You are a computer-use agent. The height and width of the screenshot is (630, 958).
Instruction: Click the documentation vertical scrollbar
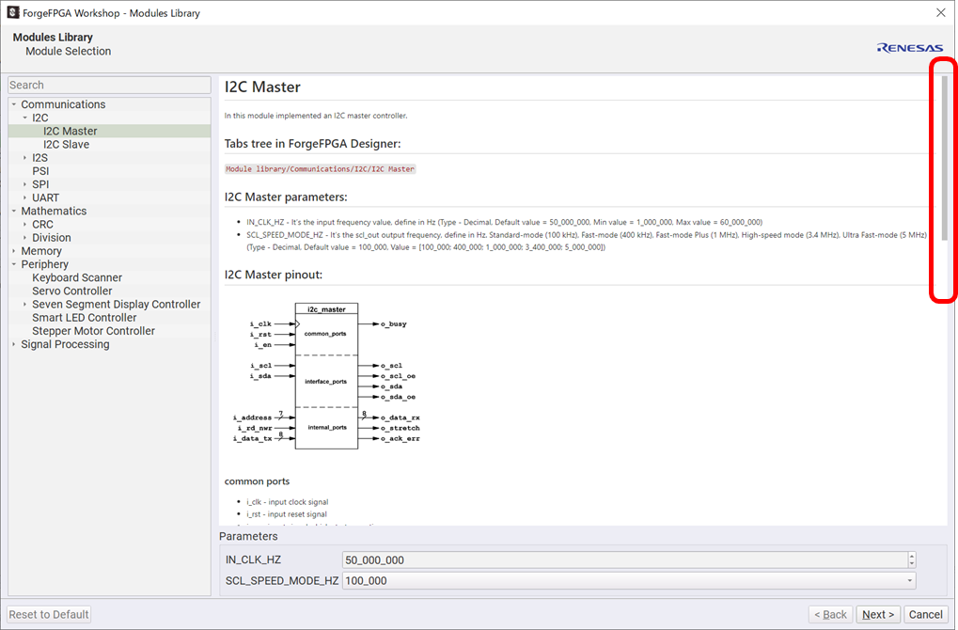click(x=943, y=155)
